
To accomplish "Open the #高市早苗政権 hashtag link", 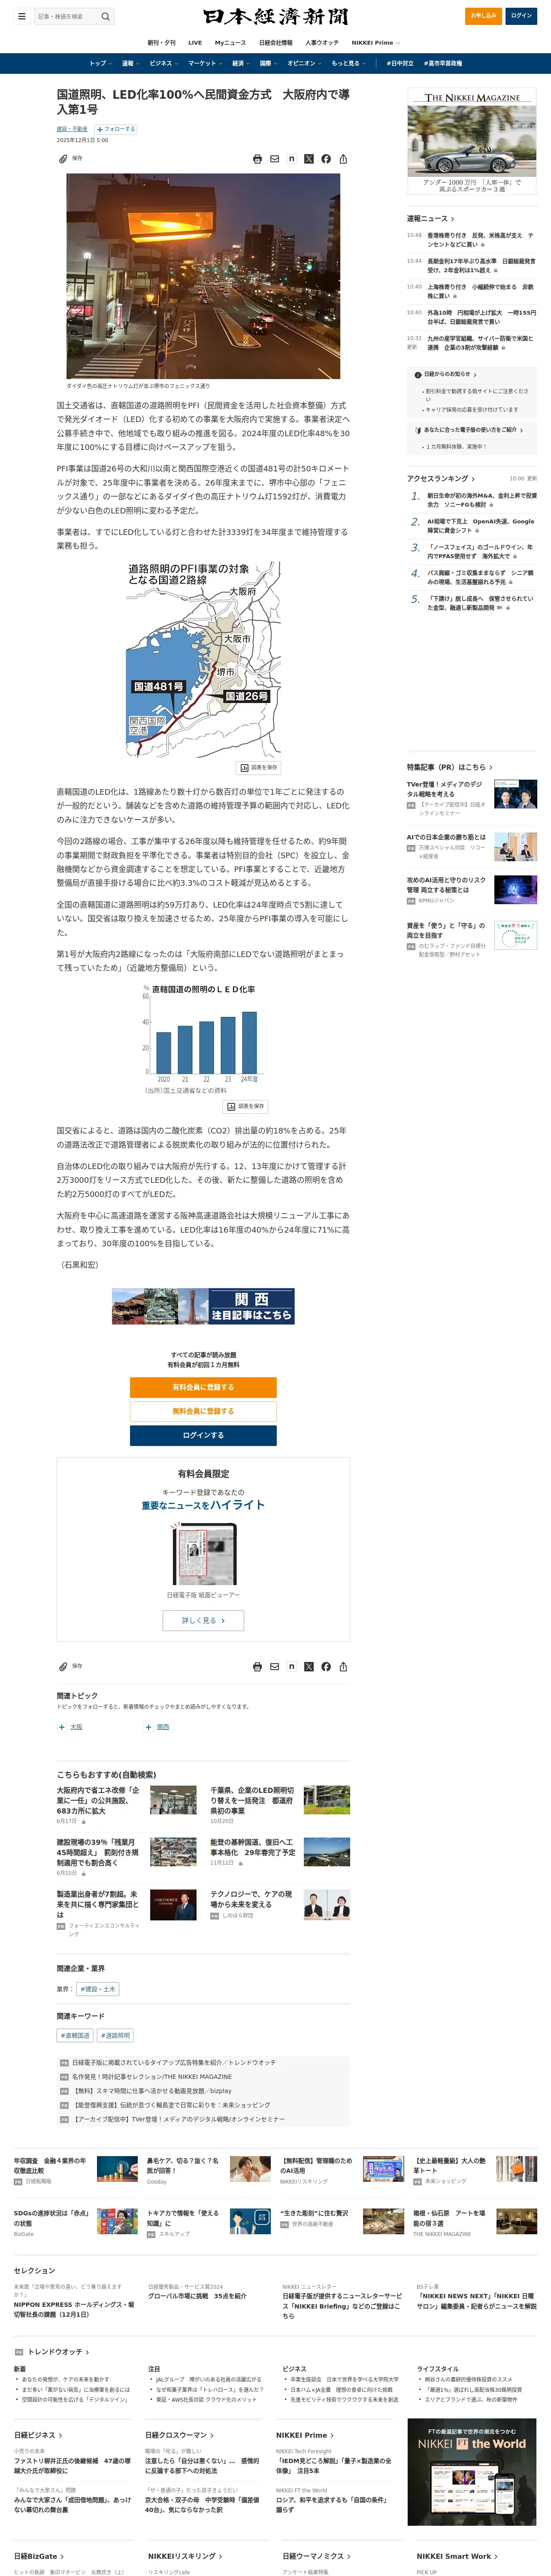I will (443, 63).
